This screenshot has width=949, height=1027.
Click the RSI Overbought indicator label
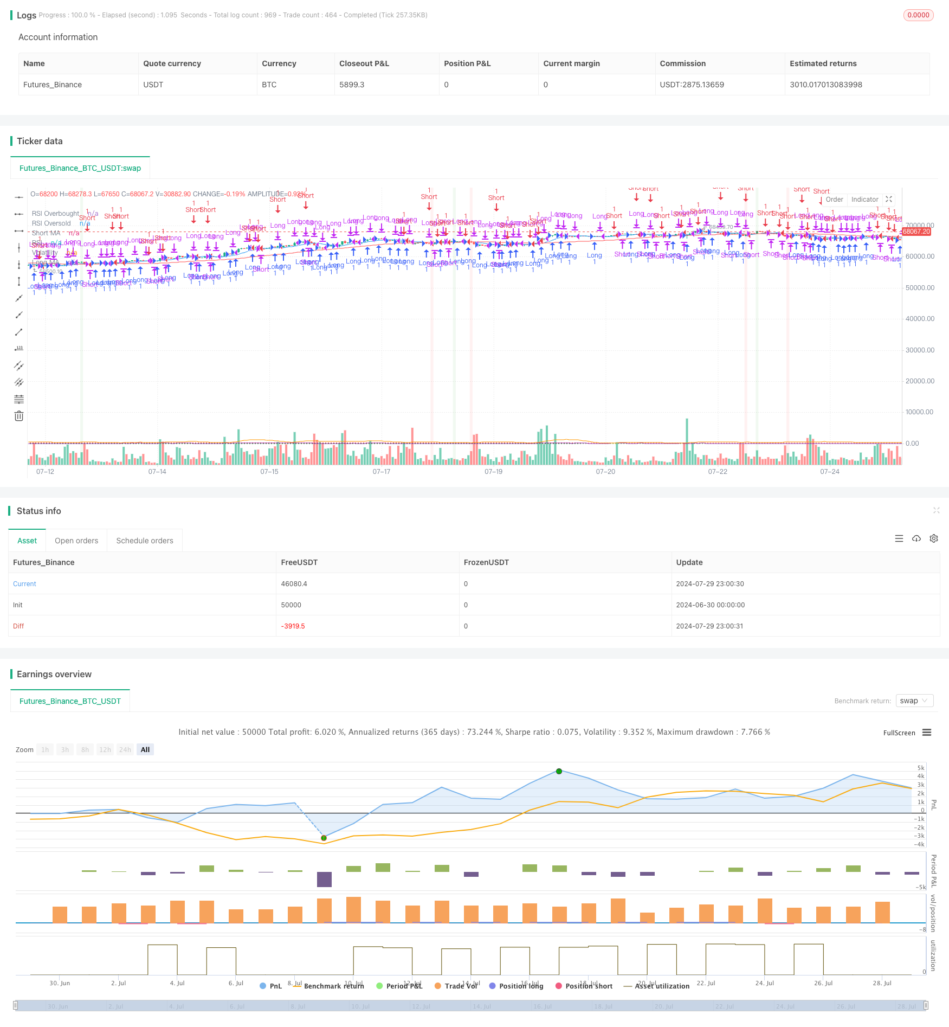(56, 214)
